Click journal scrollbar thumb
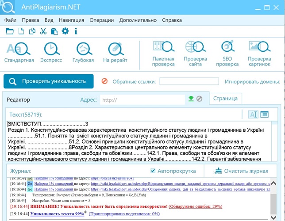 point(273,204)
